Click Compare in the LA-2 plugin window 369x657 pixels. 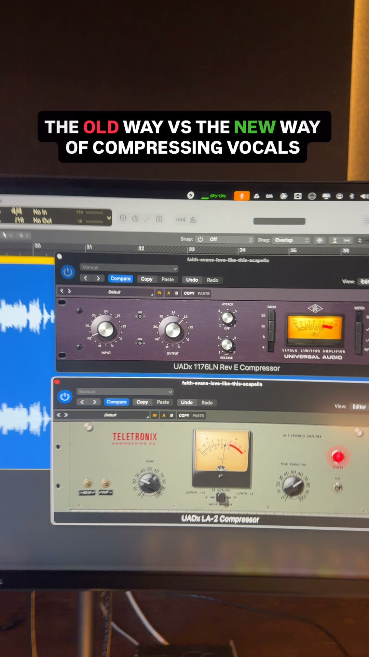pos(117,402)
